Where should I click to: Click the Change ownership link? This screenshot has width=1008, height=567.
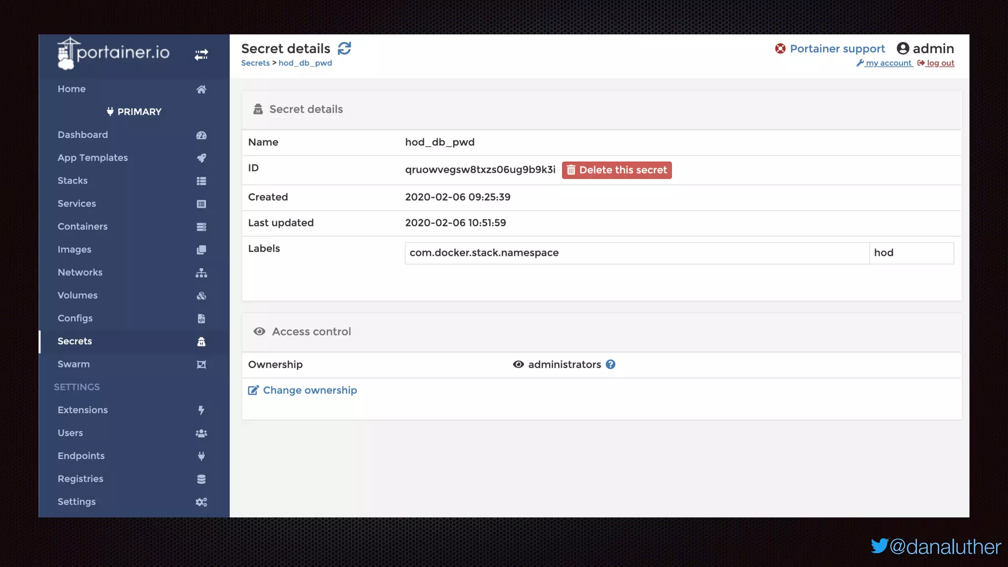[x=309, y=390]
